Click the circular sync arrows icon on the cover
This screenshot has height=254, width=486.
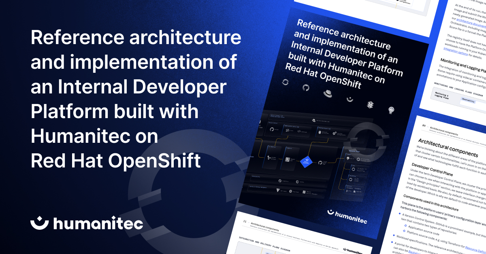point(286,82)
